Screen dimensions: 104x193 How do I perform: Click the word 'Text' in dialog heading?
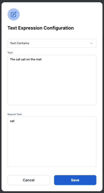(x=12, y=28)
